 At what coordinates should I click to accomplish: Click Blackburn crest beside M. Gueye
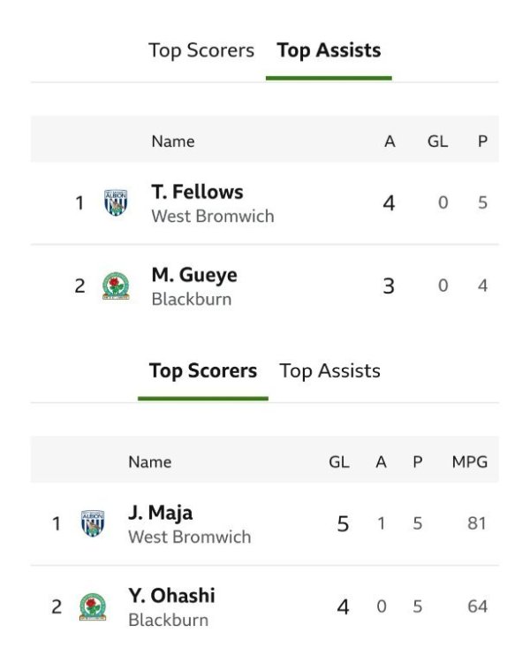[x=116, y=286]
